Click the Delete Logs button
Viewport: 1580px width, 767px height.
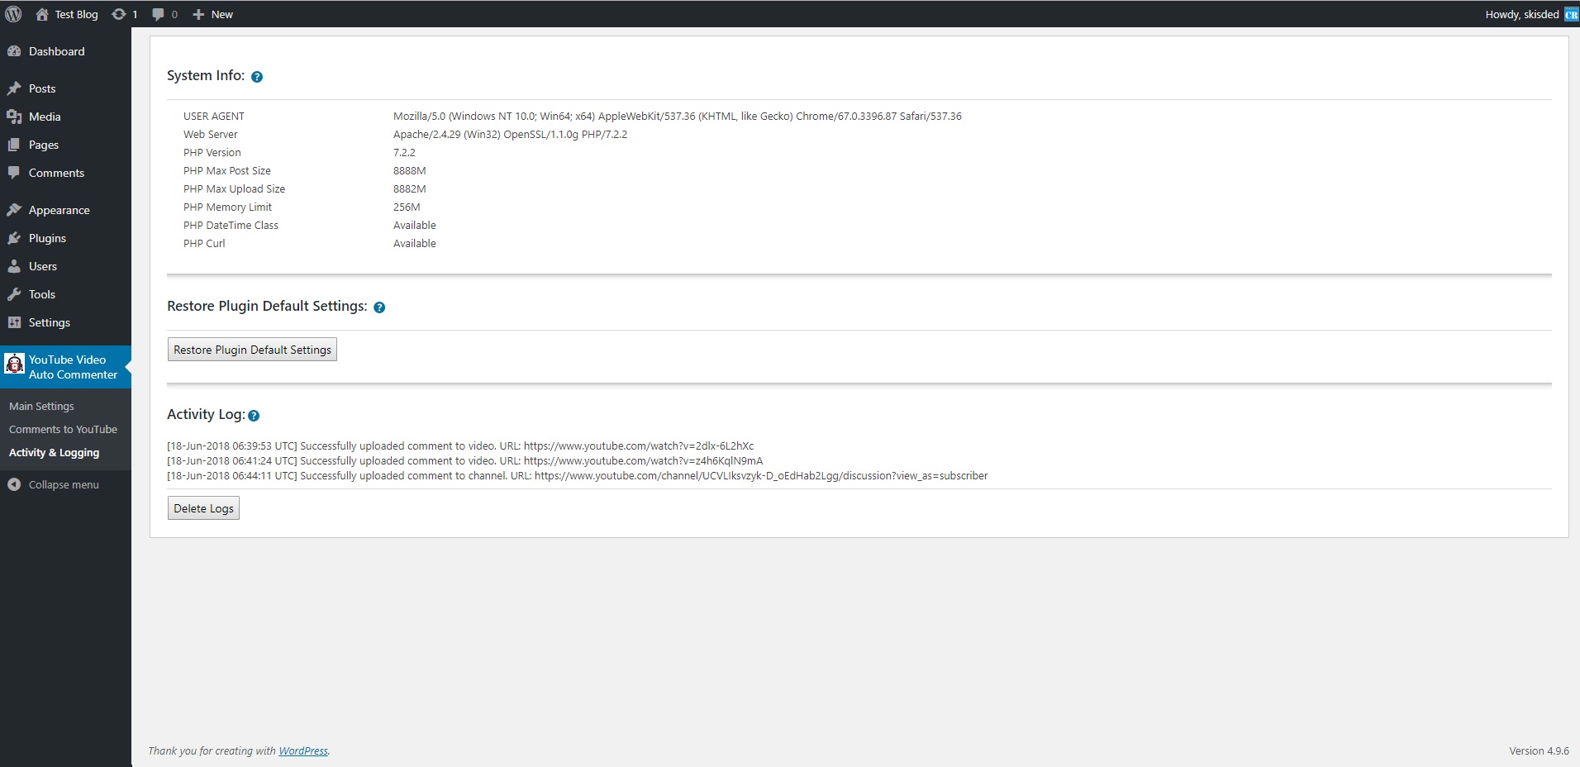(x=202, y=507)
